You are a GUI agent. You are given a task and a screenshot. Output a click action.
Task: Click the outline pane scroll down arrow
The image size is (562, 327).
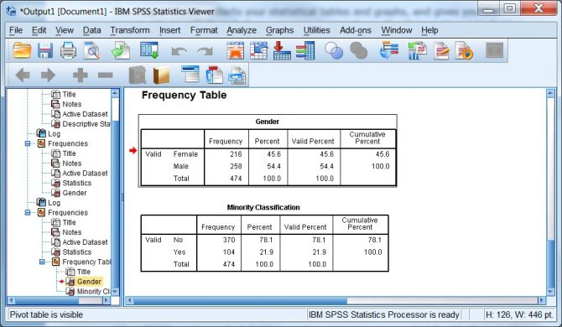coord(115,292)
